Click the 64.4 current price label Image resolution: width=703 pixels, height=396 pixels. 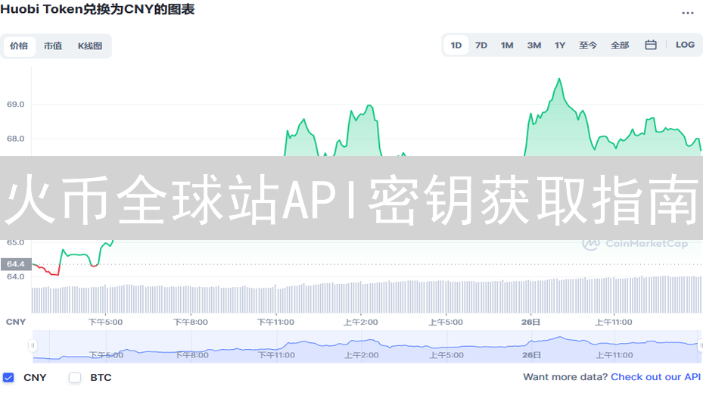16,264
